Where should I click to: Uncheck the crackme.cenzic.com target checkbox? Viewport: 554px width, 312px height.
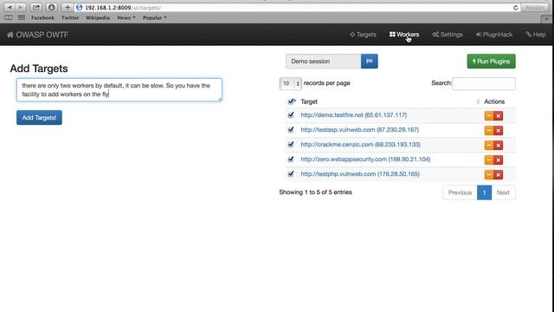(x=291, y=145)
